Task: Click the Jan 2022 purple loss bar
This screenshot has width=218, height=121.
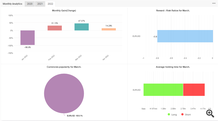Action: point(28,38)
